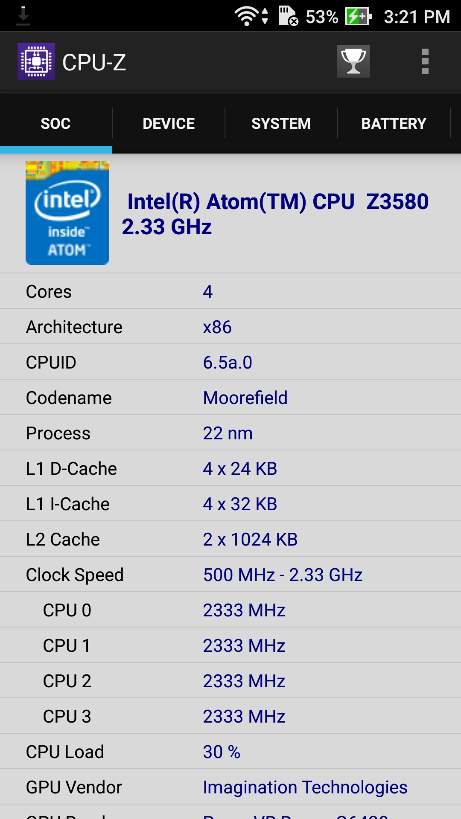This screenshot has width=461, height=819.
Task: Select the L2 Cache row
Action: point(230,539)
